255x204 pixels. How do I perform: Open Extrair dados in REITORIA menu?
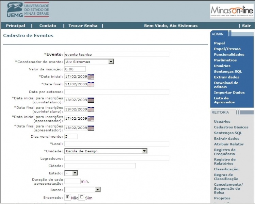point(227,138)
